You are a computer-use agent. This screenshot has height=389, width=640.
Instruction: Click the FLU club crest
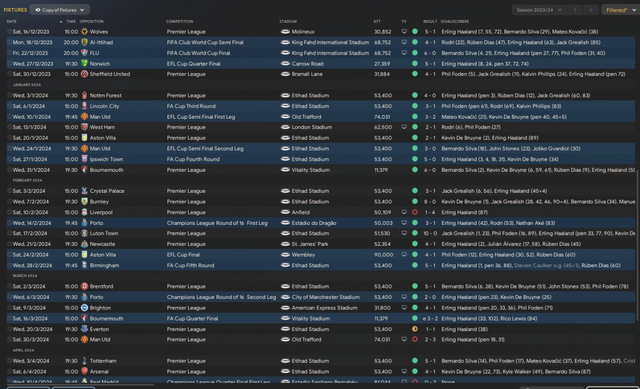pyautogui.click(x=84, y=53)
